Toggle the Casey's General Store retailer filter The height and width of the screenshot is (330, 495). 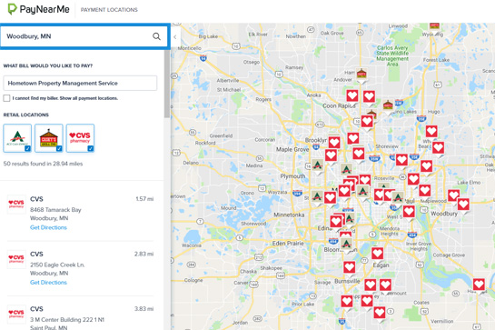point(49,138)
